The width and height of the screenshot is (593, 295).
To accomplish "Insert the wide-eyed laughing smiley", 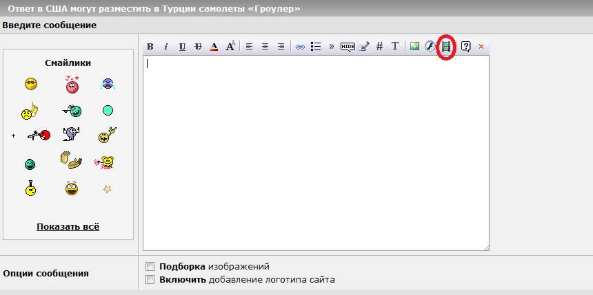I will [x=72, y=188].
